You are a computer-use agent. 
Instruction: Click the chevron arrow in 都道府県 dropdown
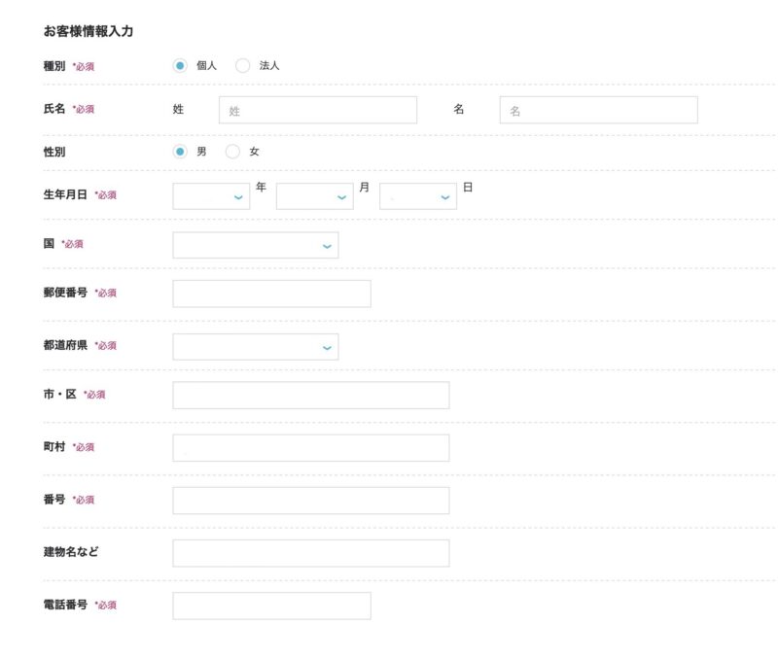(327, 348)
